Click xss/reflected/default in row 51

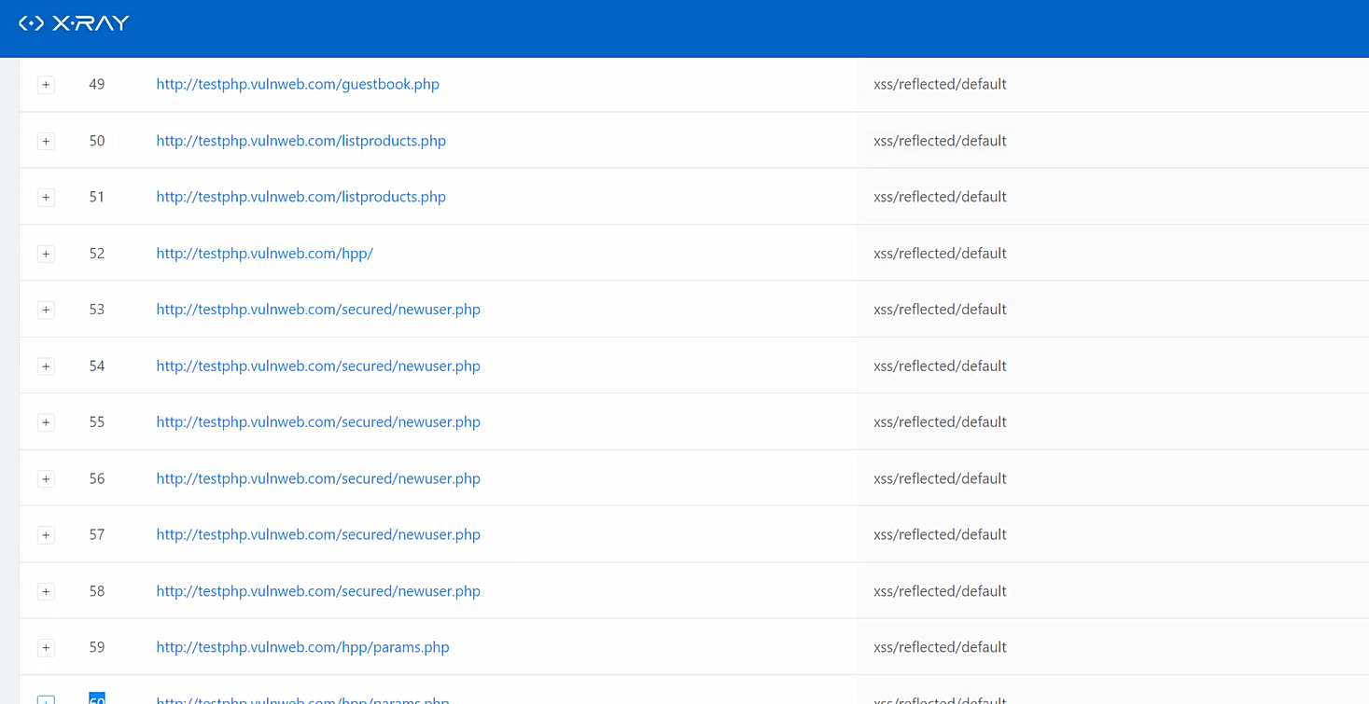point(940,197)
